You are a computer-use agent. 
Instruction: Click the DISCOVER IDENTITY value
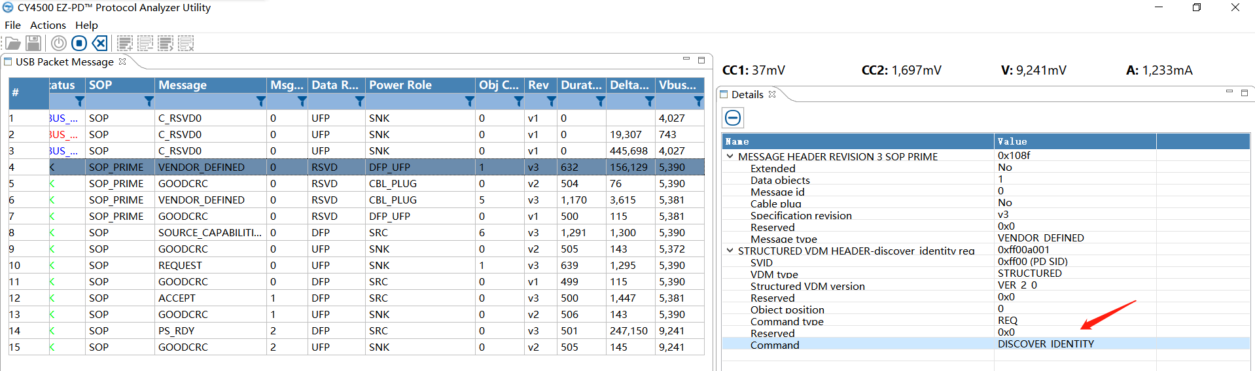(x=1046, y=344)
